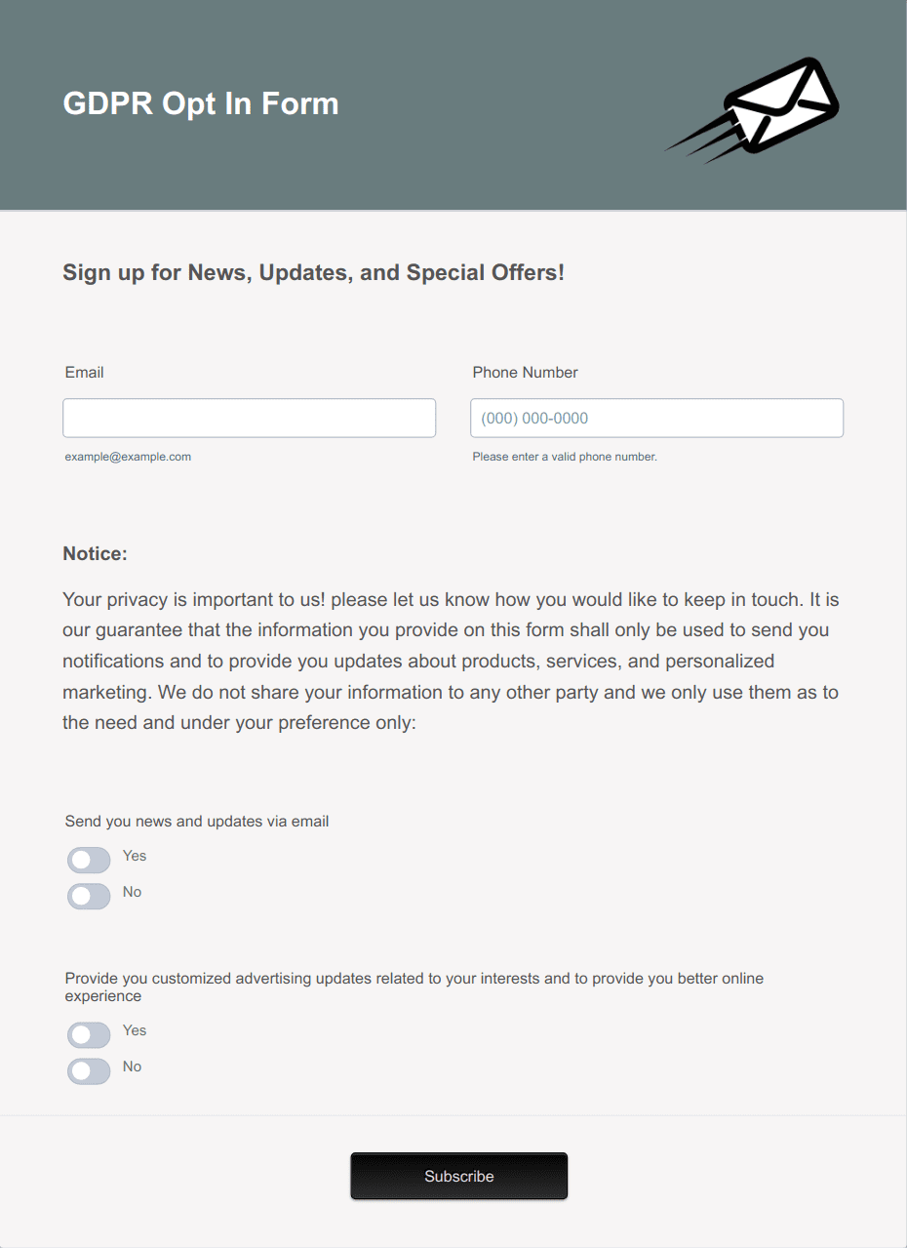Click the Notice heading
This screenshot has width=907, height=1248.
point(96,554)
